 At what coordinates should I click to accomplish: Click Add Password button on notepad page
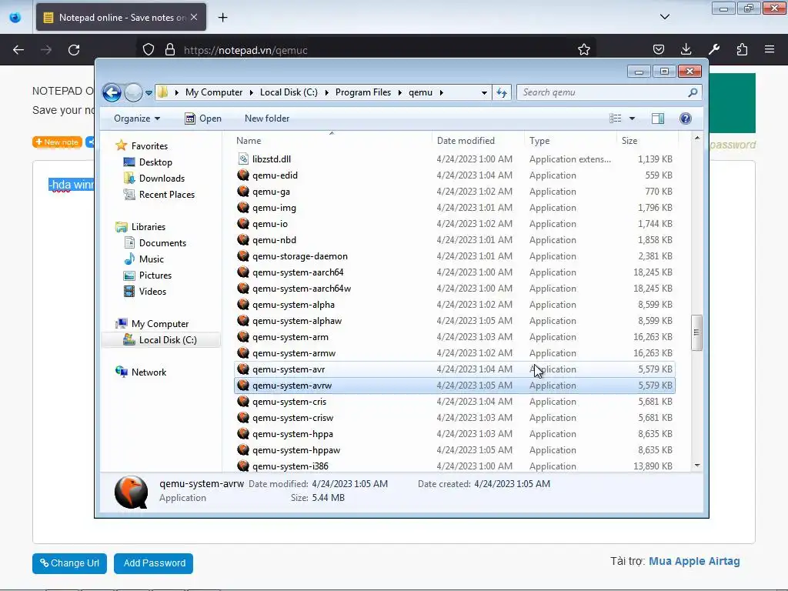click(x=154, y=563)
